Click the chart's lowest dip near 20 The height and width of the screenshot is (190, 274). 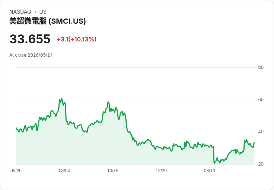[214, 163]
